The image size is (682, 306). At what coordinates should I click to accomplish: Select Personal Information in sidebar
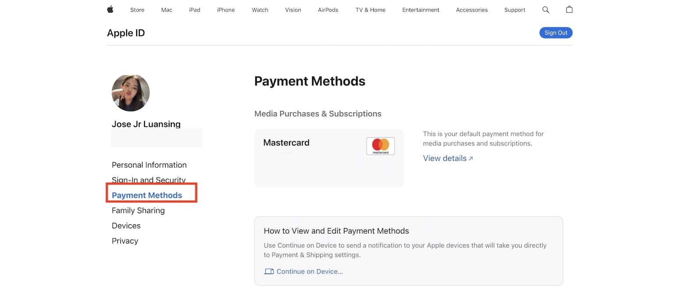[149, 165]
